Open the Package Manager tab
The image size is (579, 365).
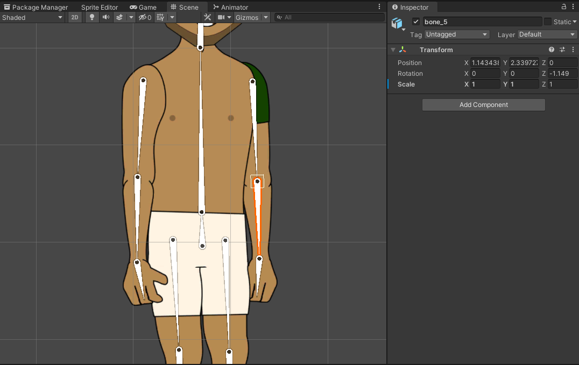coord(36,7)
